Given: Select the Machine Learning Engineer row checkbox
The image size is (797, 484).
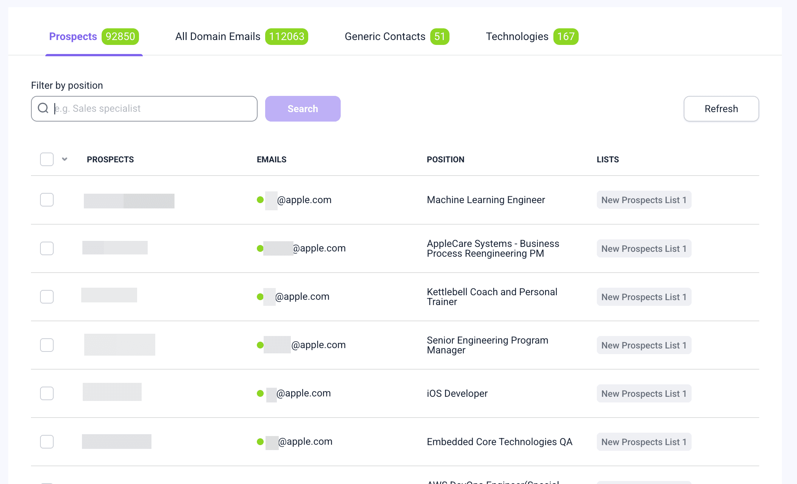Looking at the screenshot, I should 47,200.
